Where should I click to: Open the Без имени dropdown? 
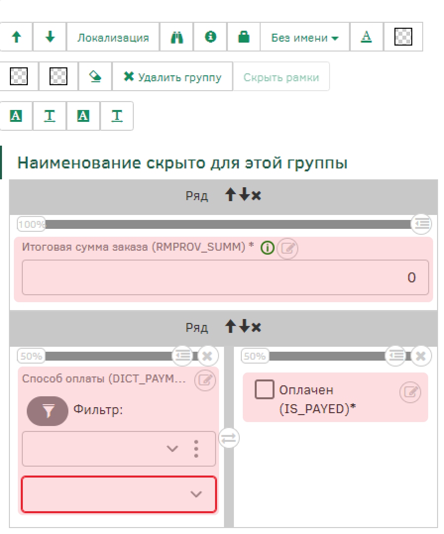tap(305, 38)
